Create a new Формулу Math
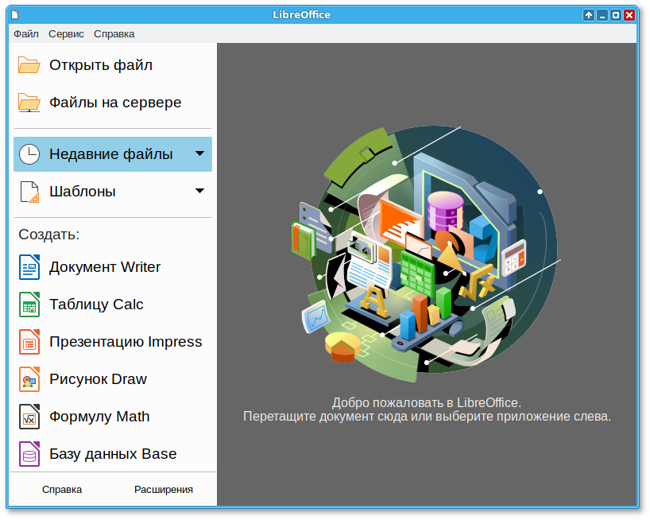 (x=113, y=417)
